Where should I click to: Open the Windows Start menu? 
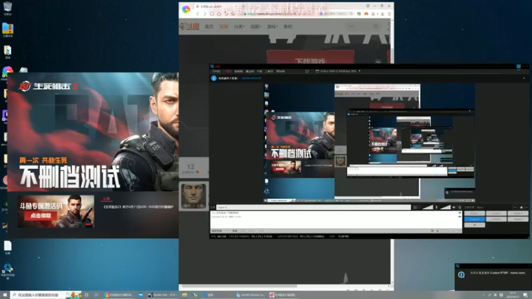click(5, 295)
